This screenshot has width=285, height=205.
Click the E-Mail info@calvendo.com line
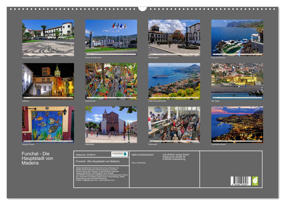pos(95,180)
